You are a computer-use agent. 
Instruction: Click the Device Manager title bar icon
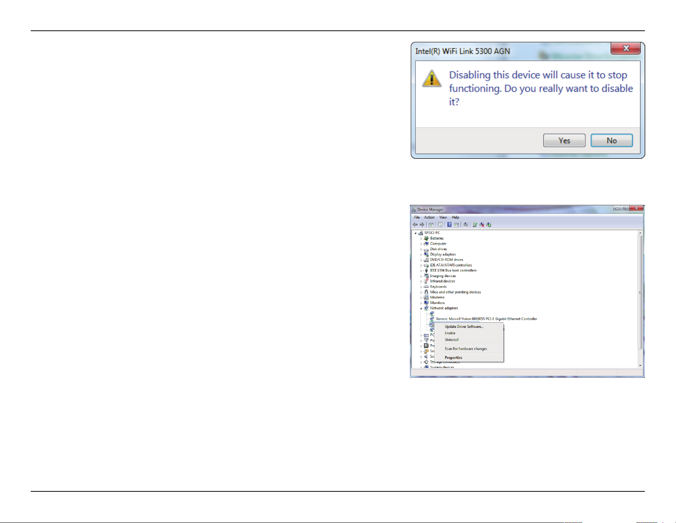click(414, 210)
